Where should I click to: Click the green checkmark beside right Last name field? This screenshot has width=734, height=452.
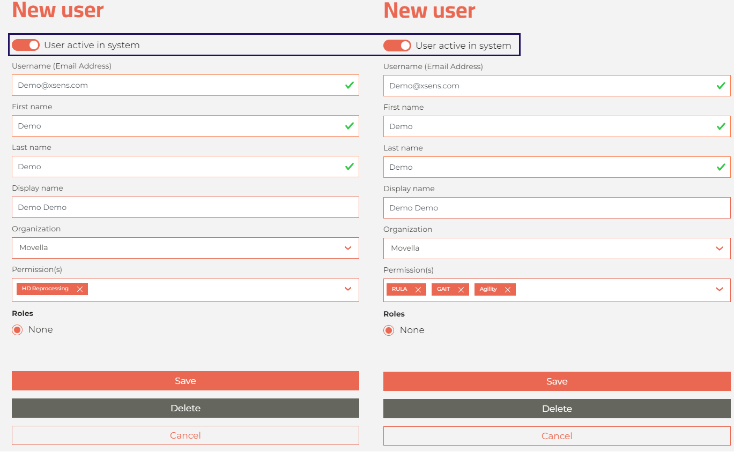pos(721,167)
